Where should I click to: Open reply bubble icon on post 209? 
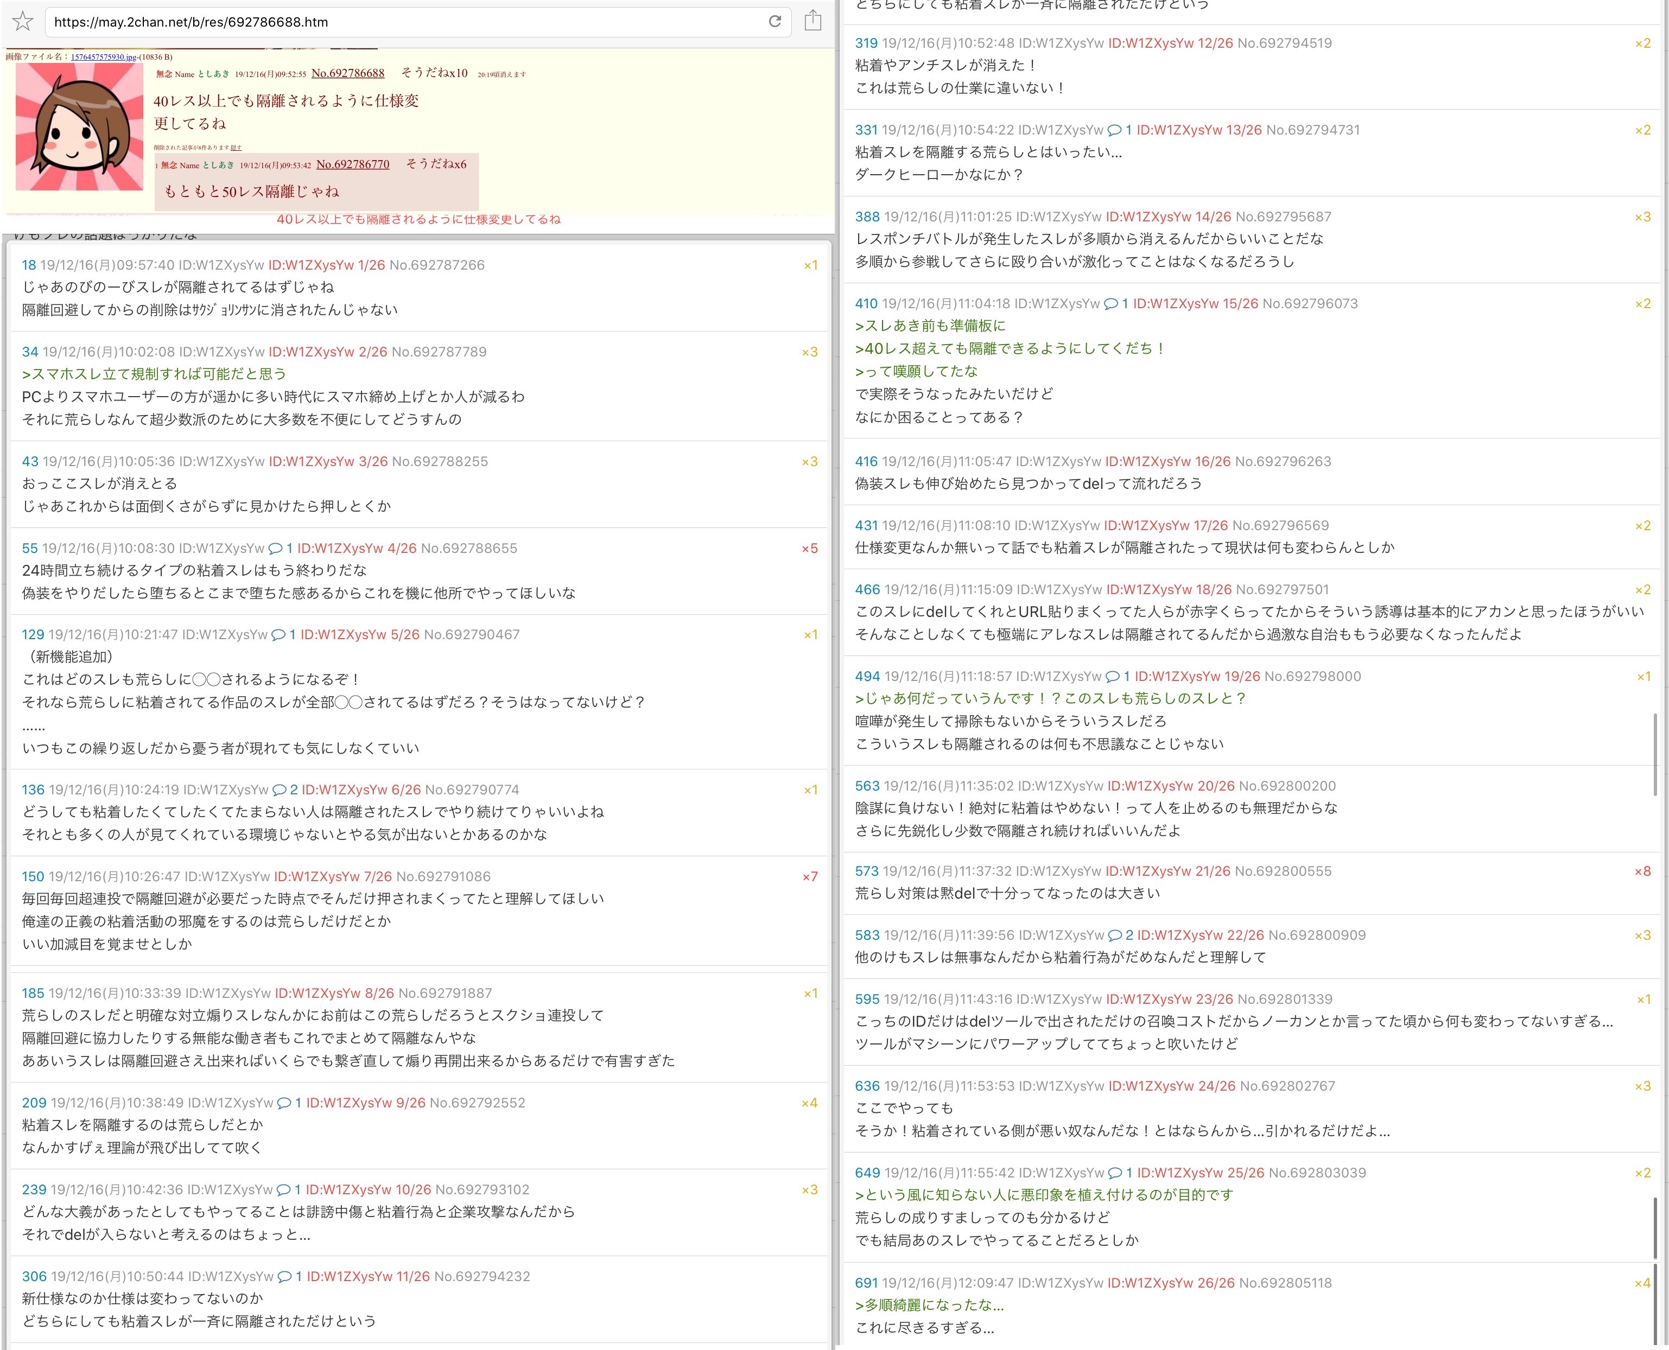(x=284, y=1103)
